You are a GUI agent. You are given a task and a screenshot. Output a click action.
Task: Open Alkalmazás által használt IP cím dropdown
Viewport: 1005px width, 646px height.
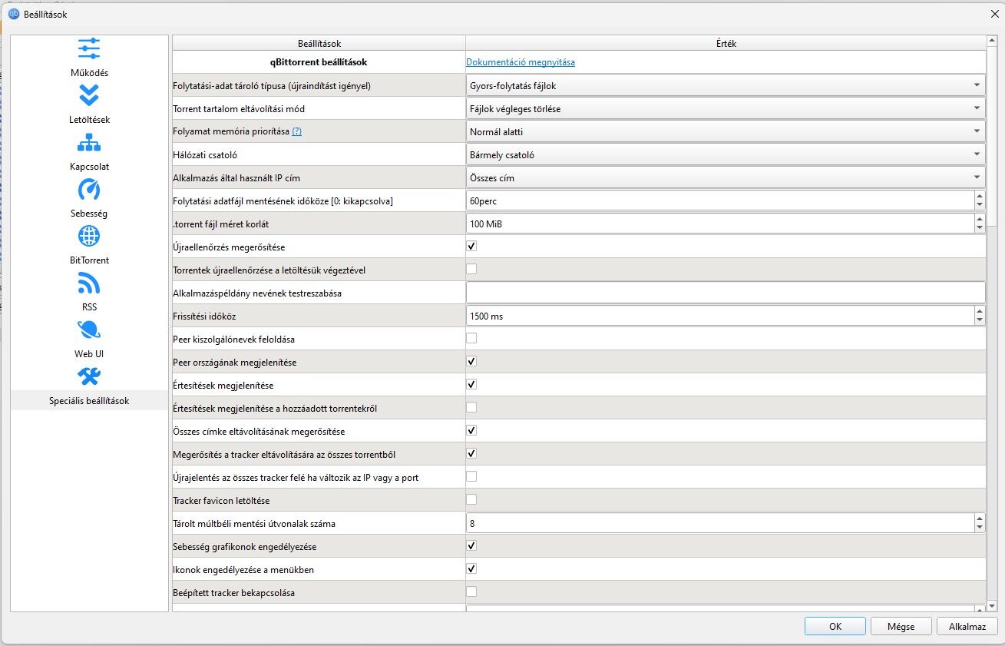(x=726, y=177)
